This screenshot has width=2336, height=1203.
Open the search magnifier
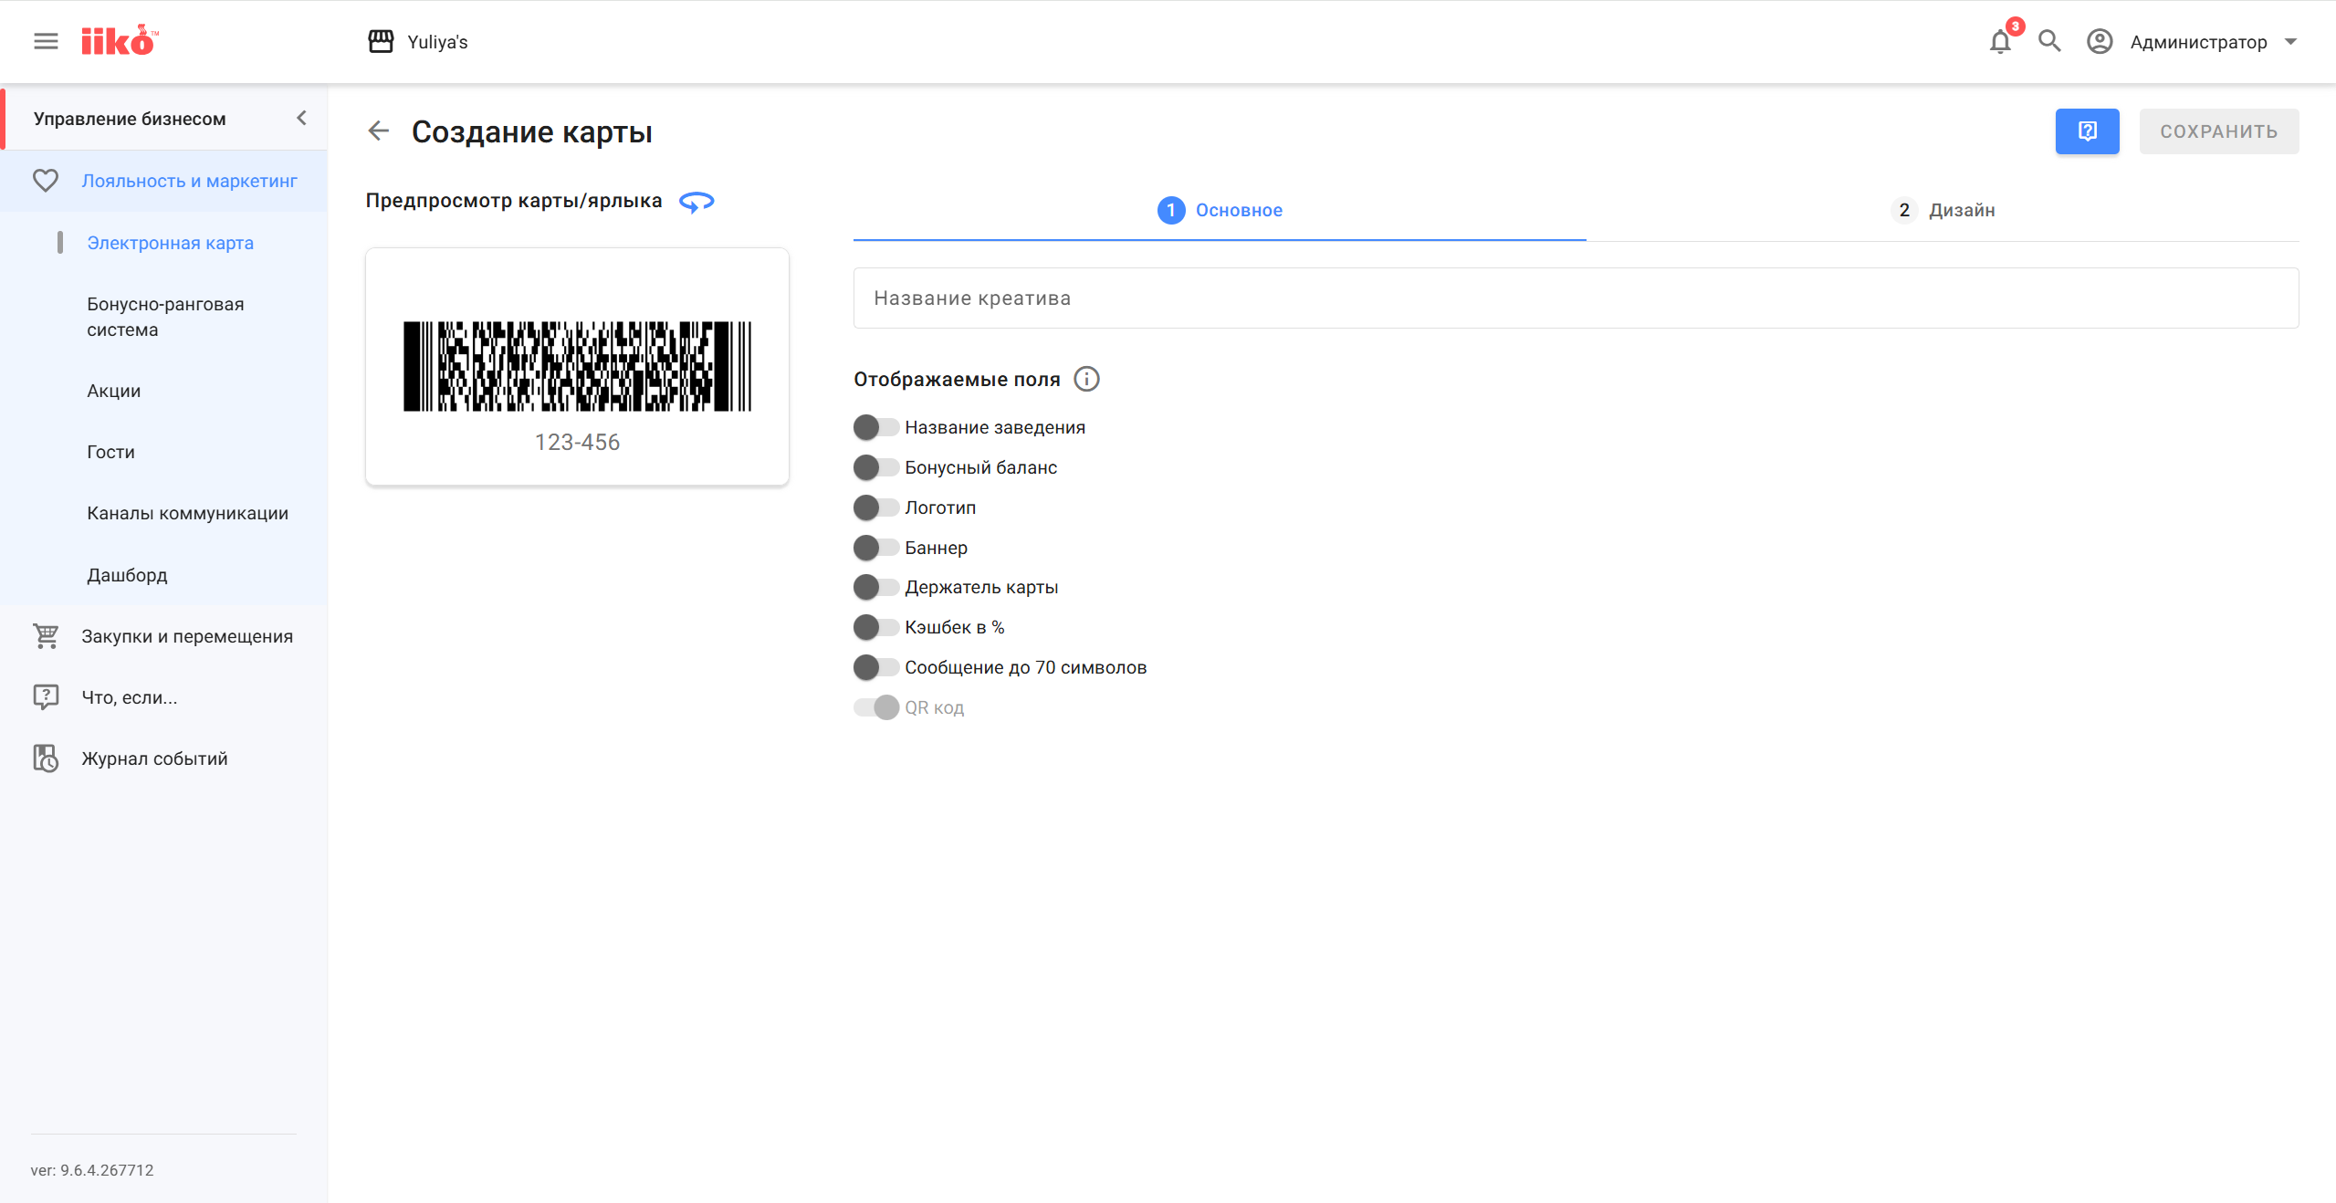pos(2049,41)
